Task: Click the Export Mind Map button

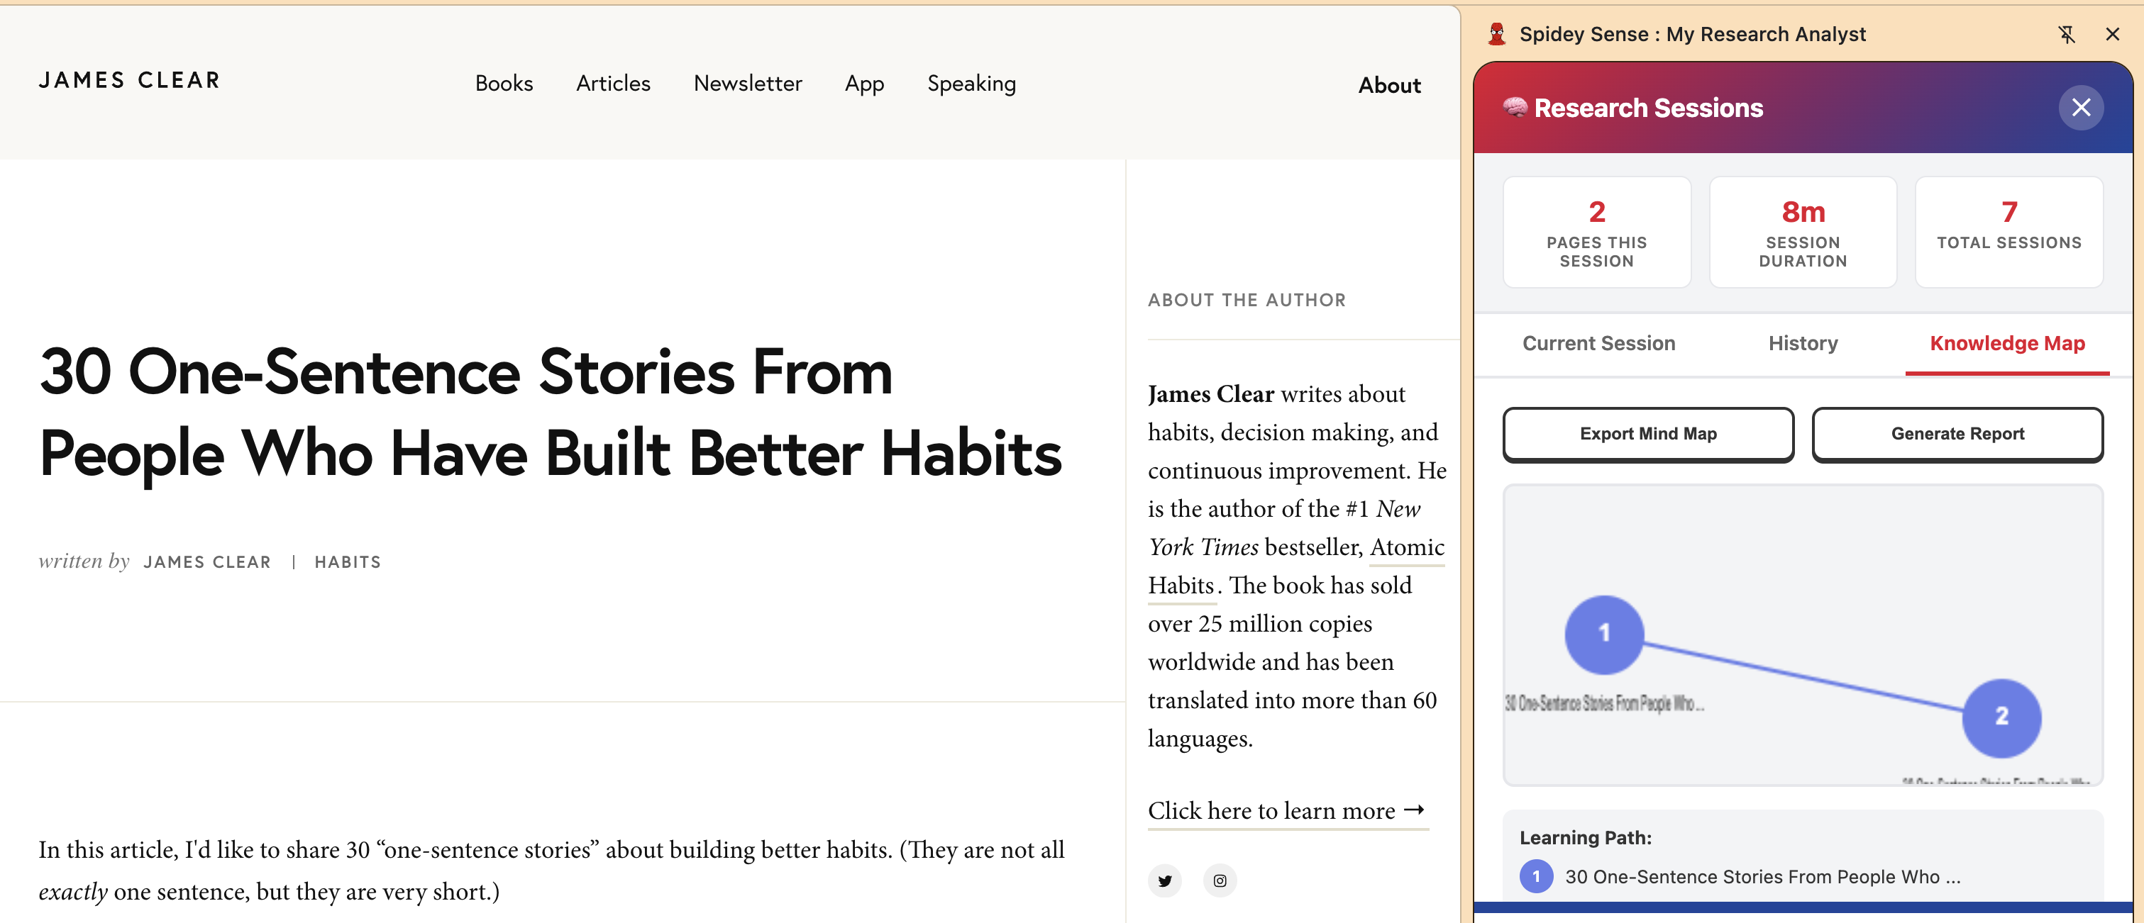Action: (x=1648, y=434)
